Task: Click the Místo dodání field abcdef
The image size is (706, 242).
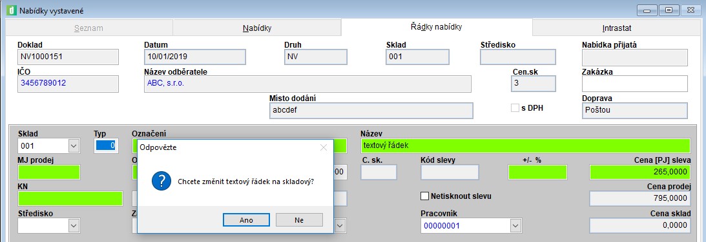Action: 371,111
